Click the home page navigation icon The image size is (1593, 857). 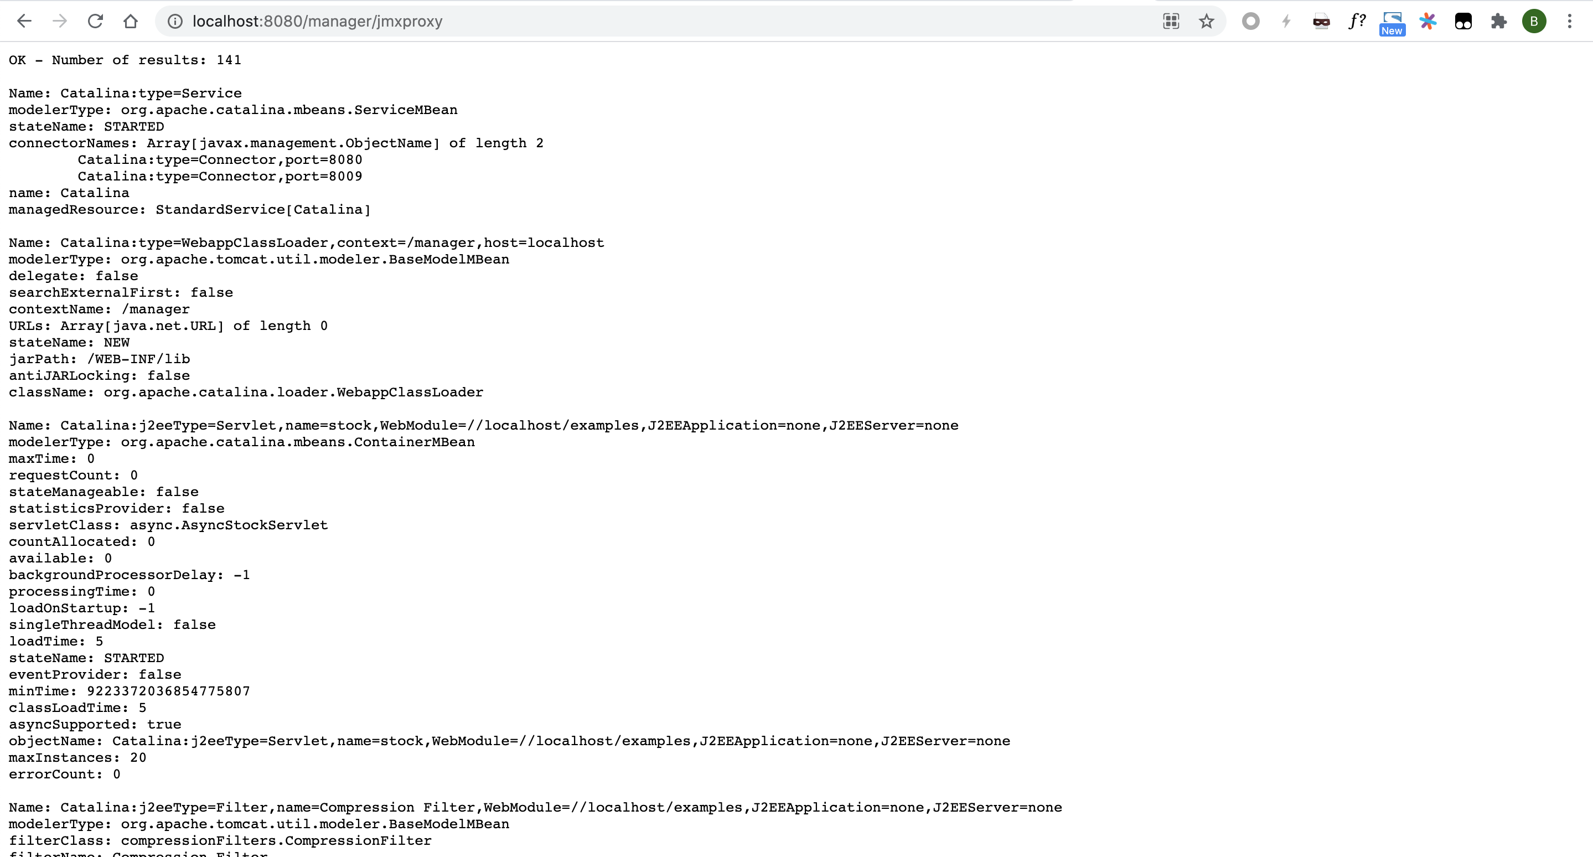pyautogui.click(x=131, y=21)
